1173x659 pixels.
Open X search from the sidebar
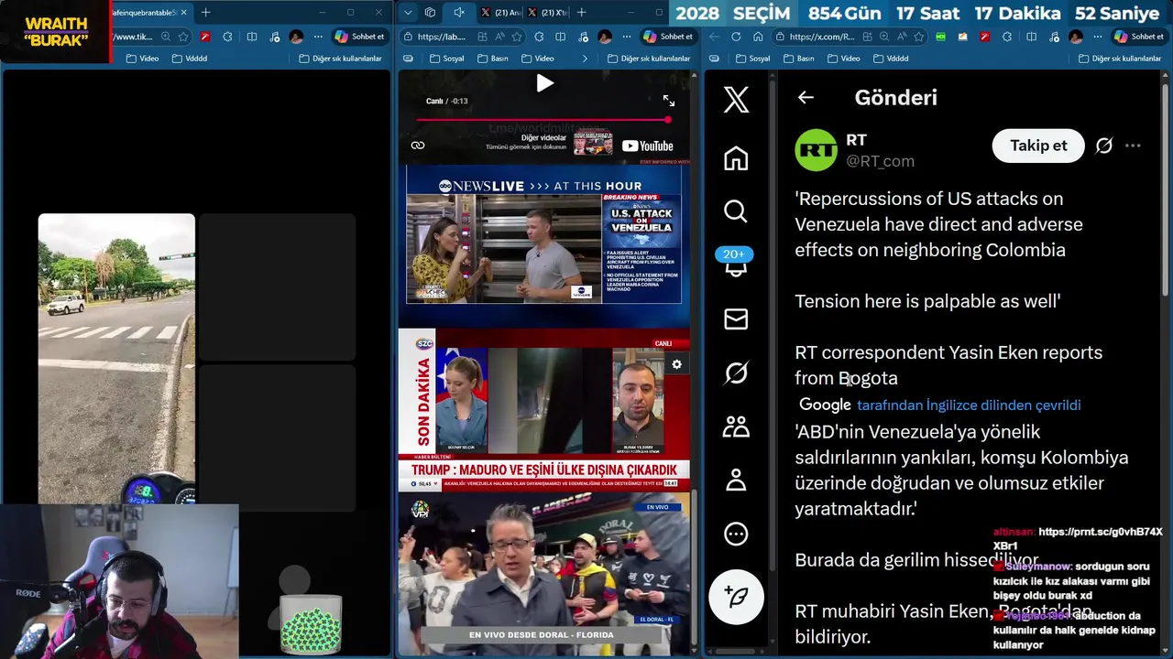[736, 211]
